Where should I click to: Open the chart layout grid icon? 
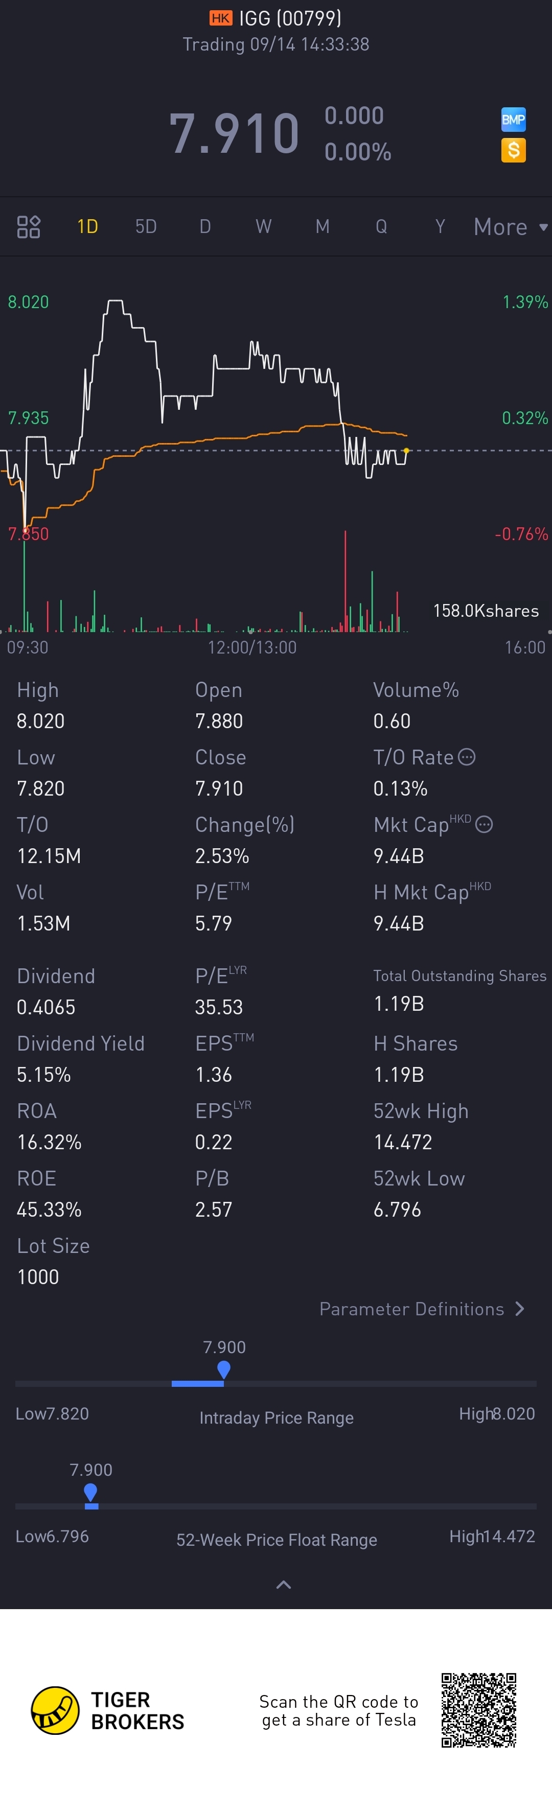[x=28, y=226]
